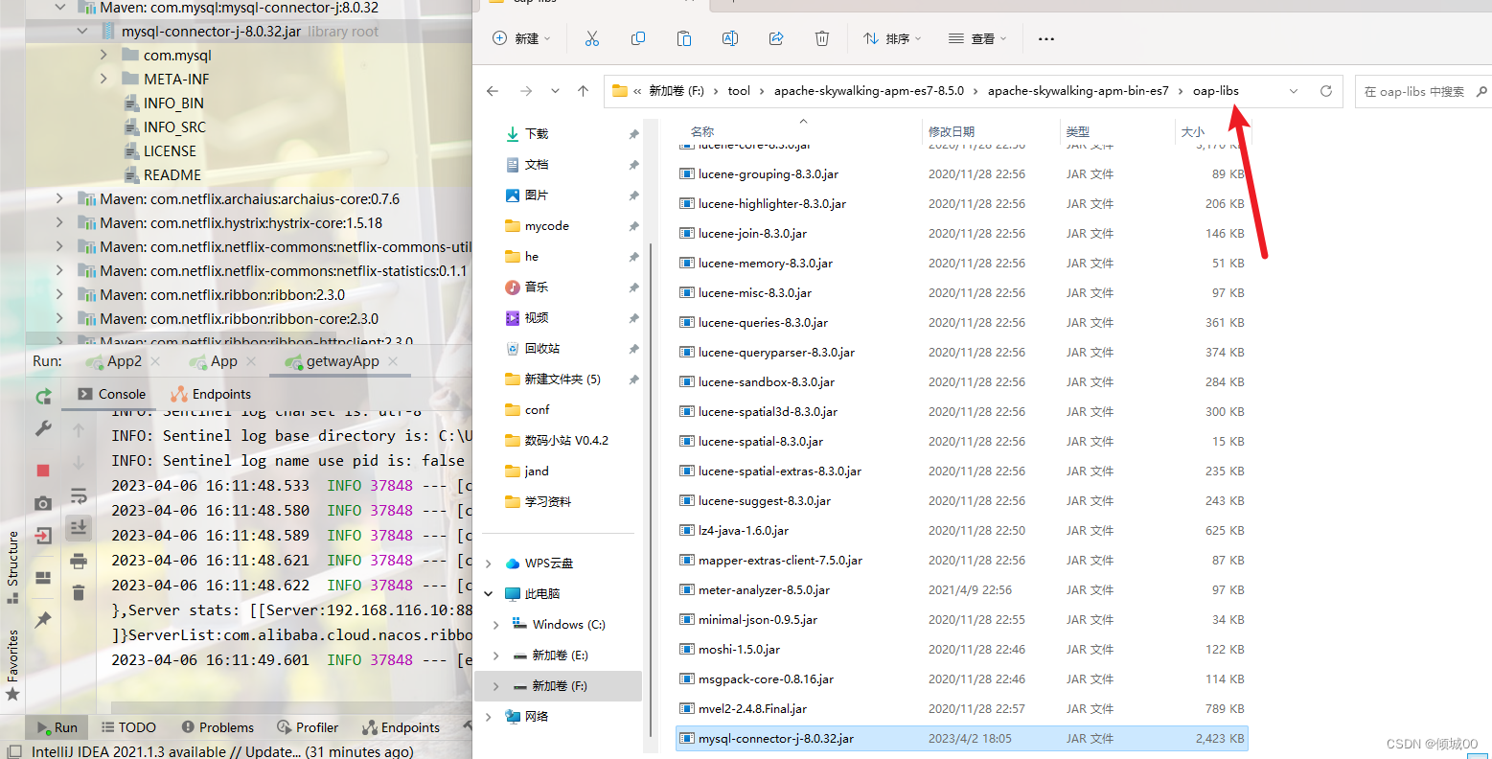Open the Endpoints tab beside Console
Screen dimensions: 1492x759
(210, 394)
